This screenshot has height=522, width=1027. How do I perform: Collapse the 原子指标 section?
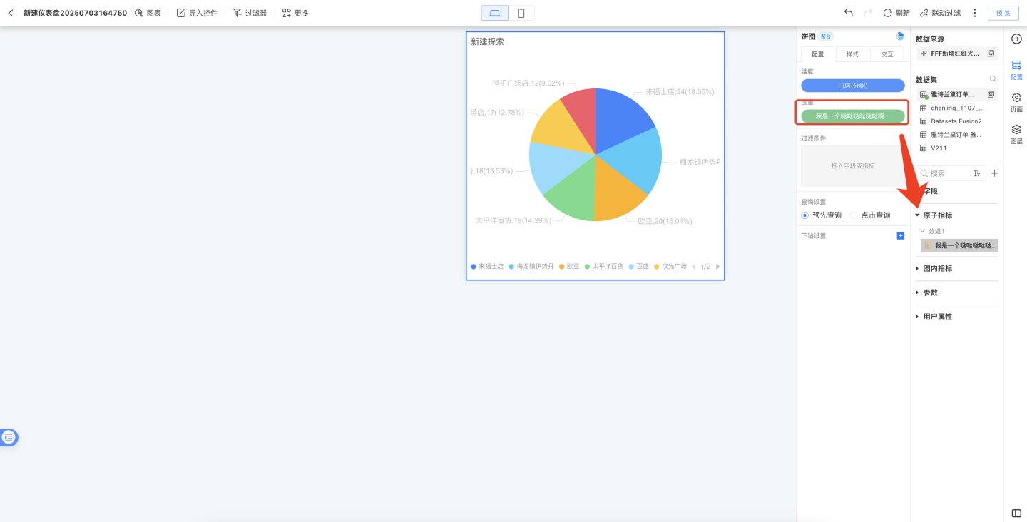pyautogui.click(x=917, y=215)
